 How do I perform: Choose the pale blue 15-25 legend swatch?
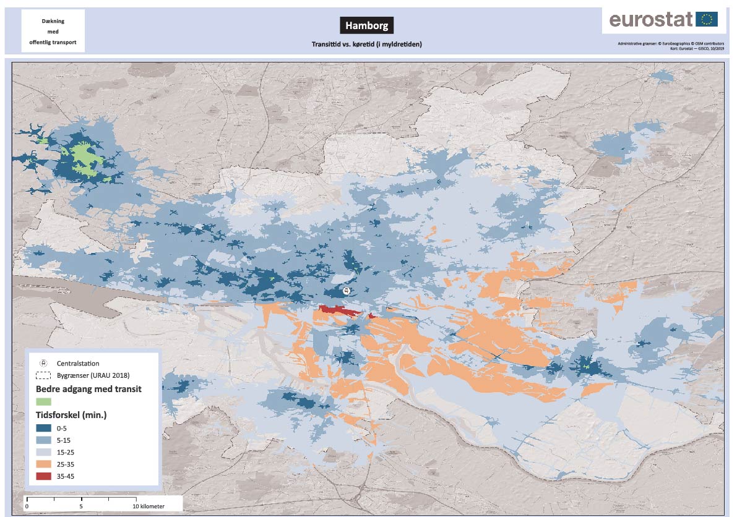[44, 452]
